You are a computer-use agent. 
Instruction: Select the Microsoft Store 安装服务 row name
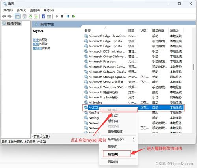[106, 82]
